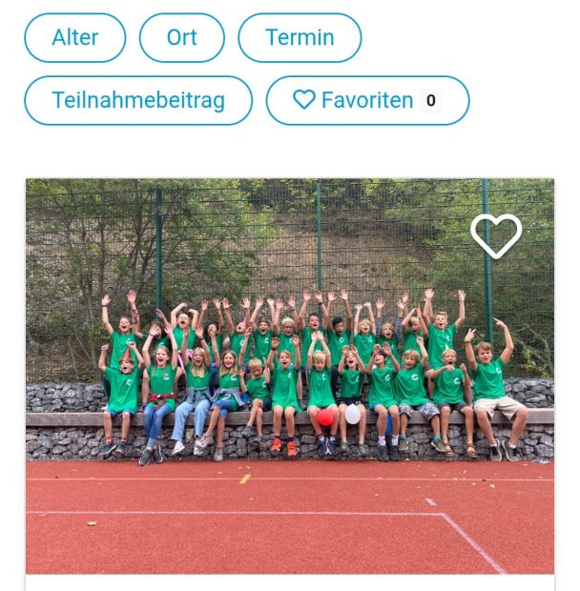Toggle the white heart on the group photo
This screenshot has width=580, height=591.
[x=496, y=236]
